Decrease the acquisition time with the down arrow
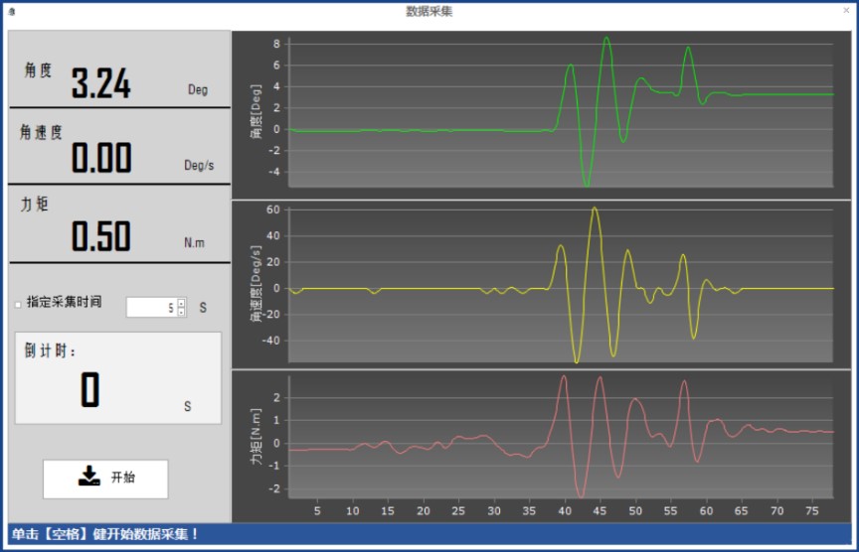This screenshot has height=552, width=859. click(x=181, y=313)
